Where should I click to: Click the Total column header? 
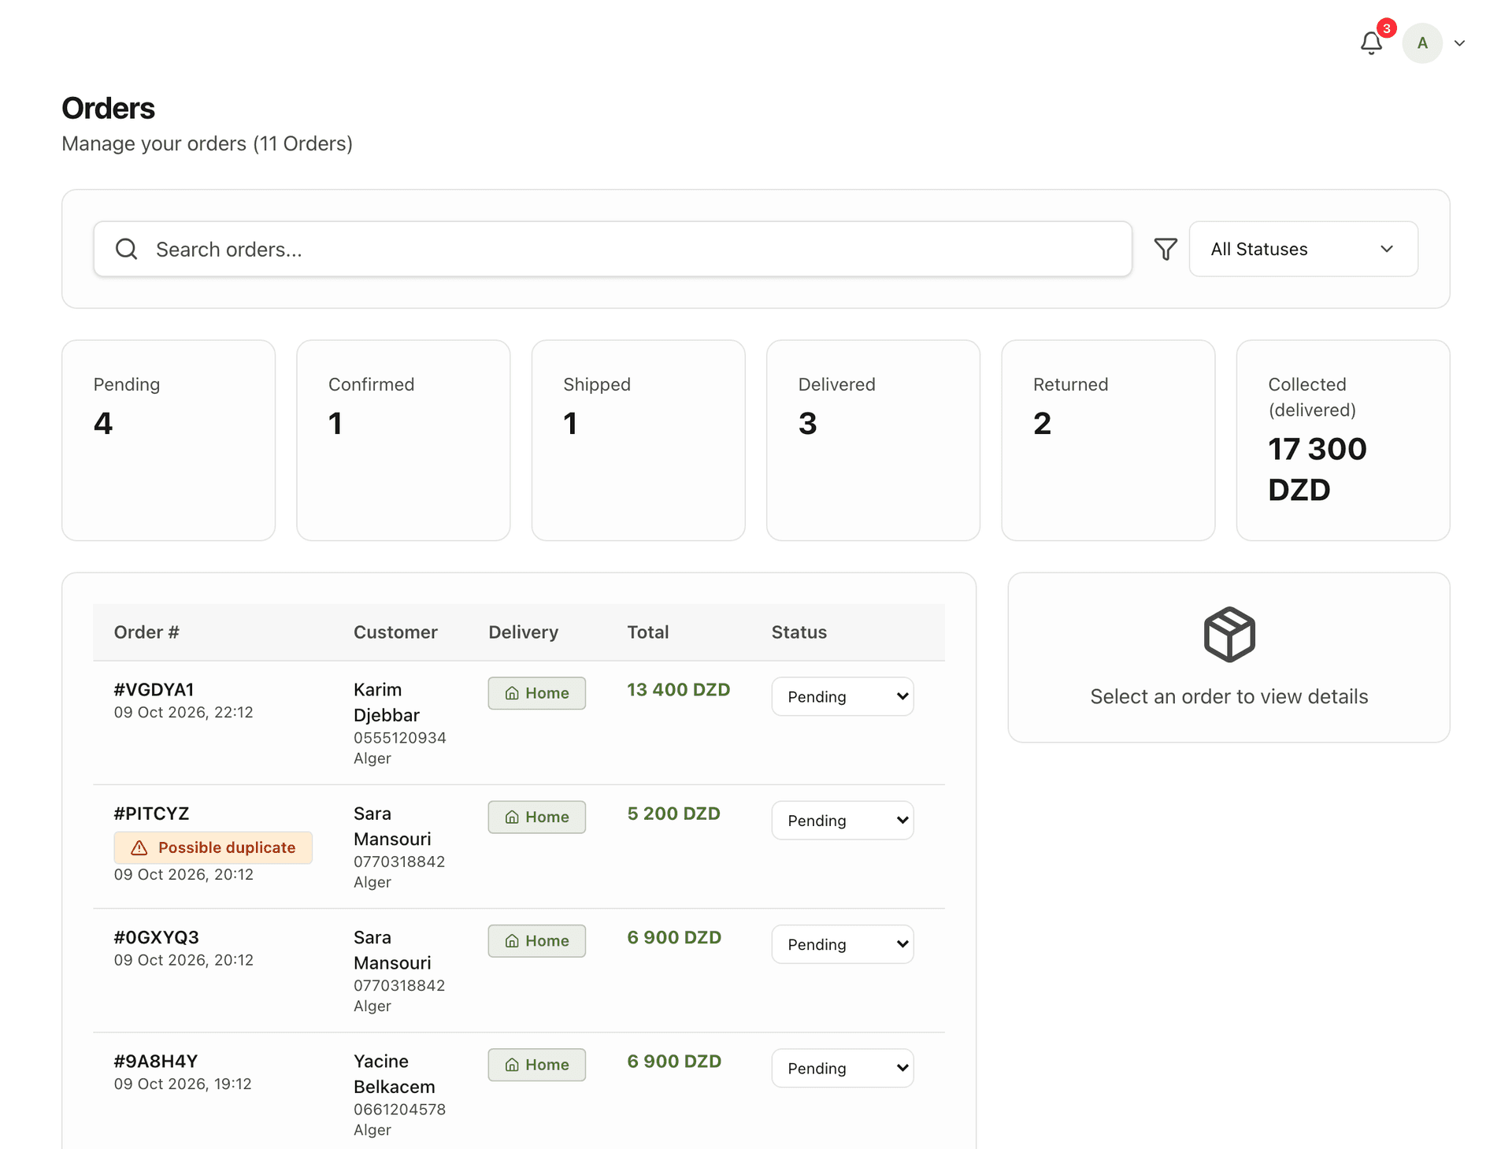point(648,632)
